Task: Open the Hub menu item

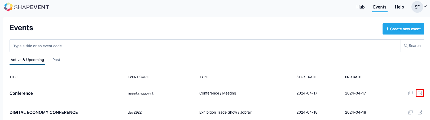Action: [x=361, y=7]
